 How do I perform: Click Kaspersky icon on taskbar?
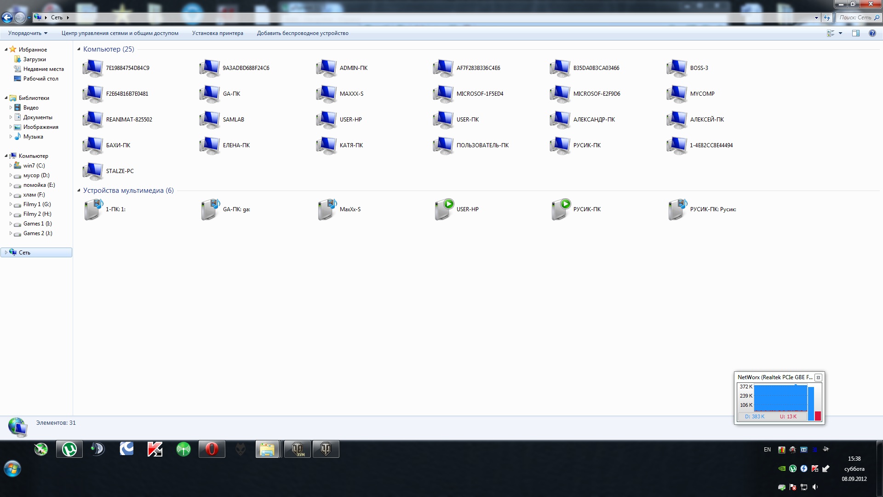(155, 449)
